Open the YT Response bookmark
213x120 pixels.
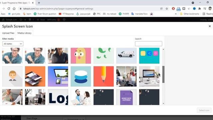click(66, 14)
